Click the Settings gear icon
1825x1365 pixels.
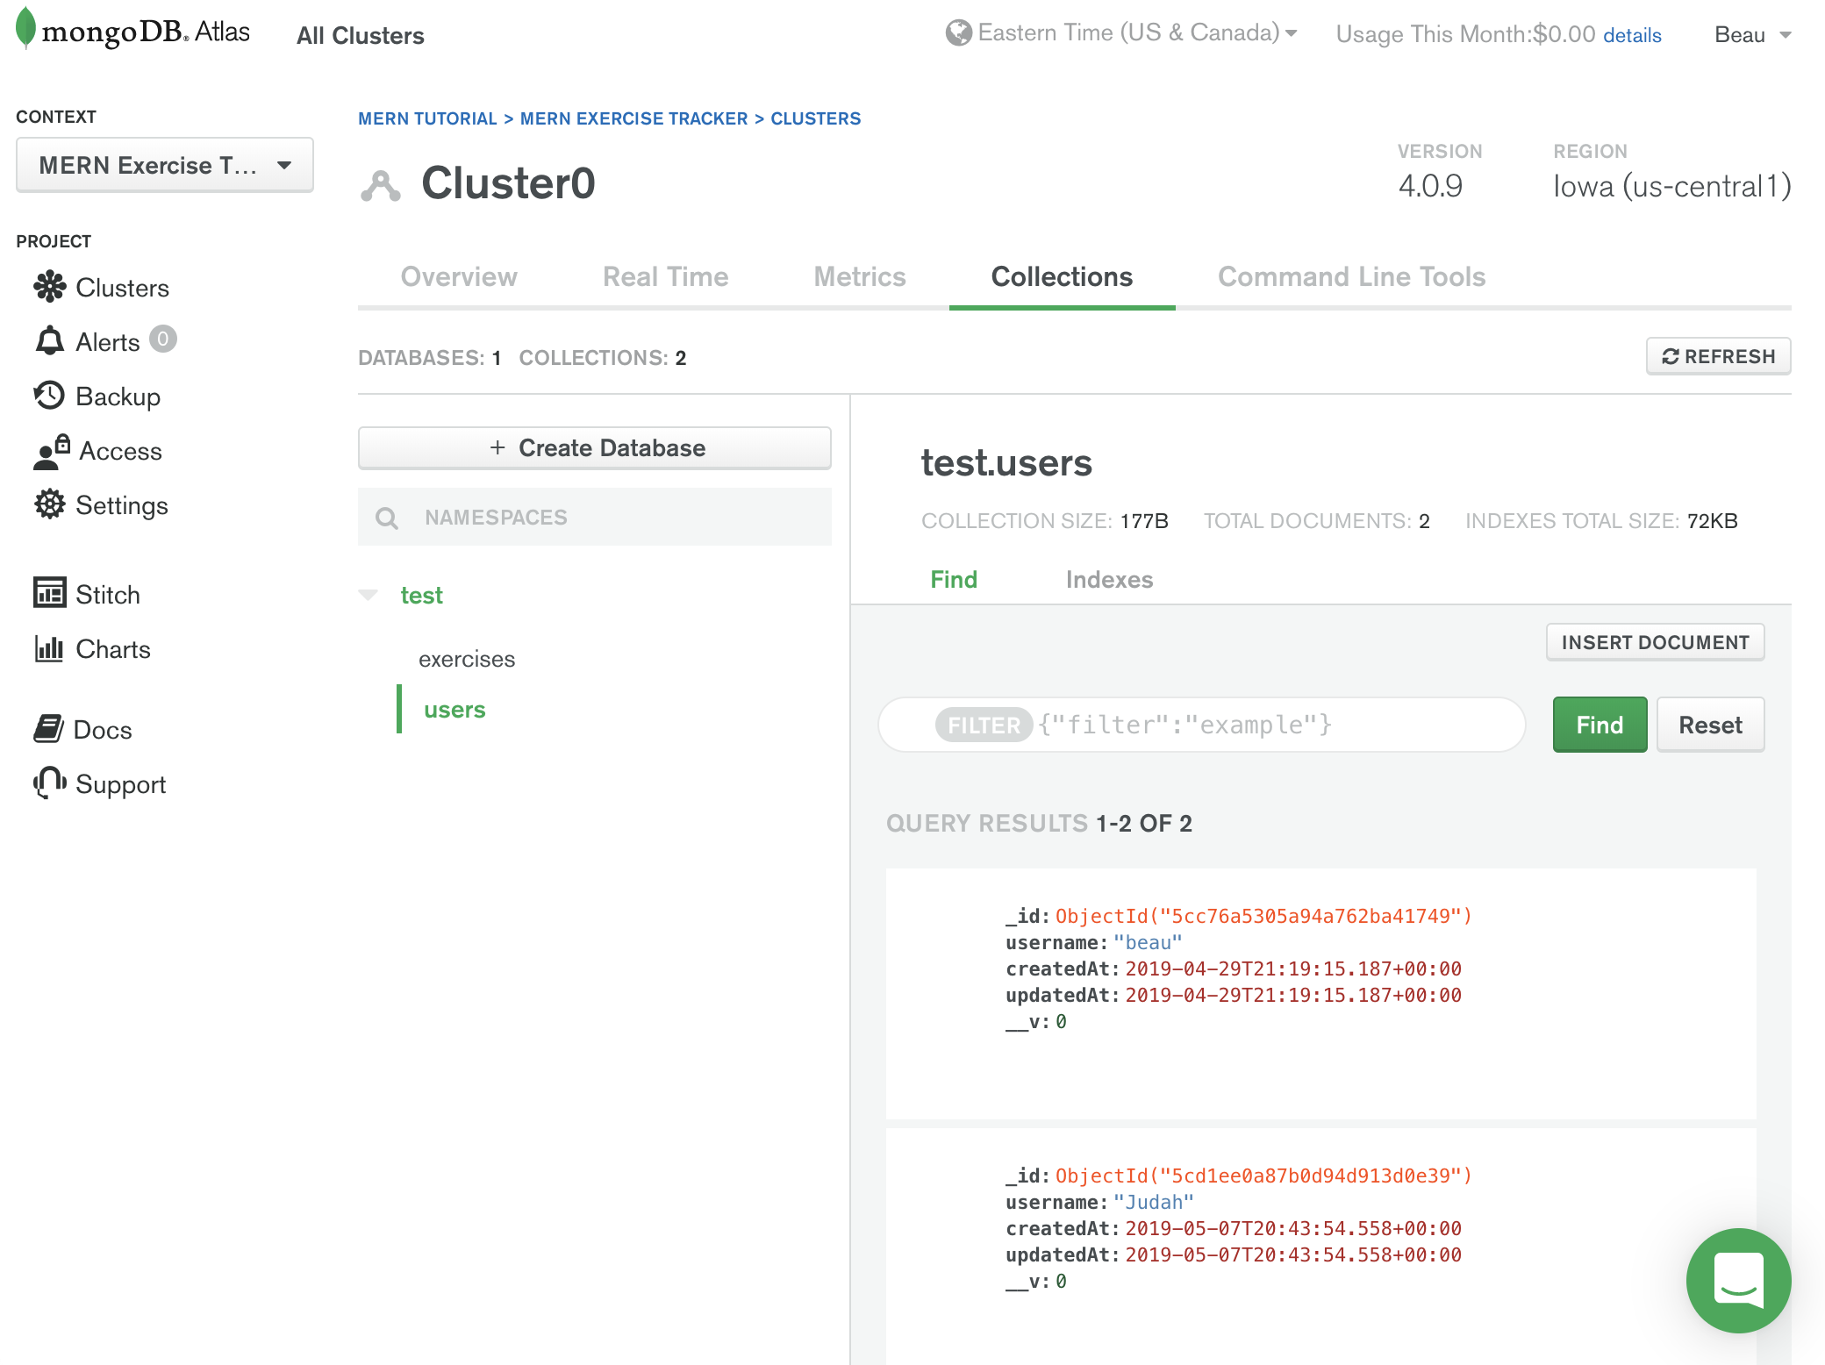click(49, 504)
